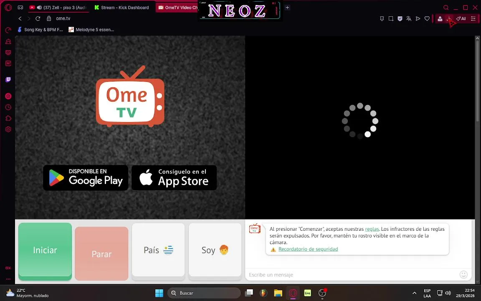The height and width of the screenshot is (301, 481).
Task: Open the País country selector
Action: [x=158, y=251]
